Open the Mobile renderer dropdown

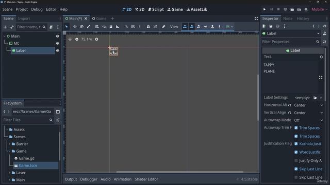click(x=320, y=9)
